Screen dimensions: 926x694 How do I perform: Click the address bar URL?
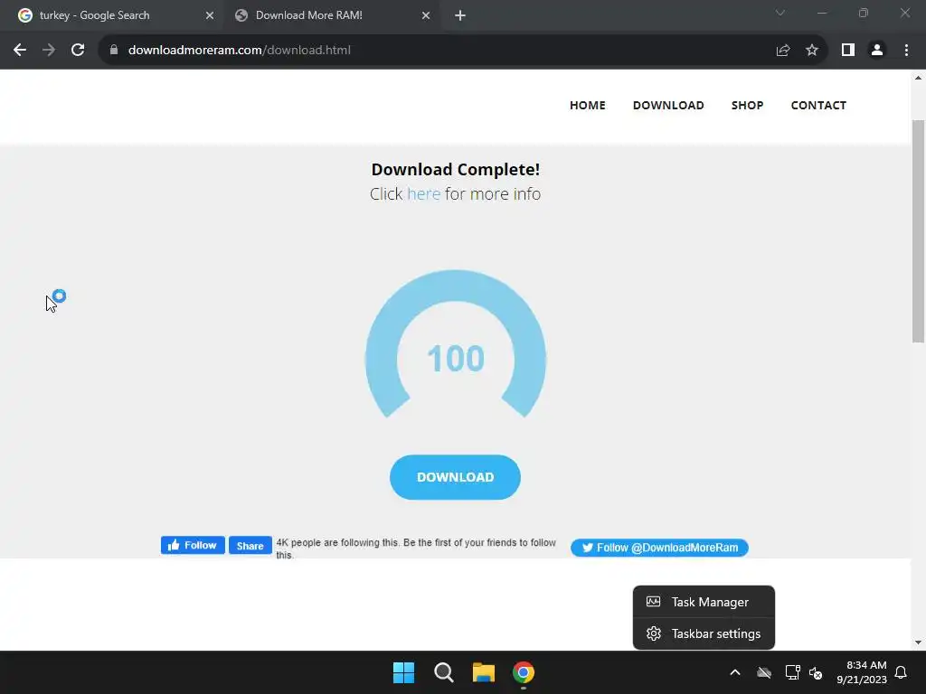point(239,51)
